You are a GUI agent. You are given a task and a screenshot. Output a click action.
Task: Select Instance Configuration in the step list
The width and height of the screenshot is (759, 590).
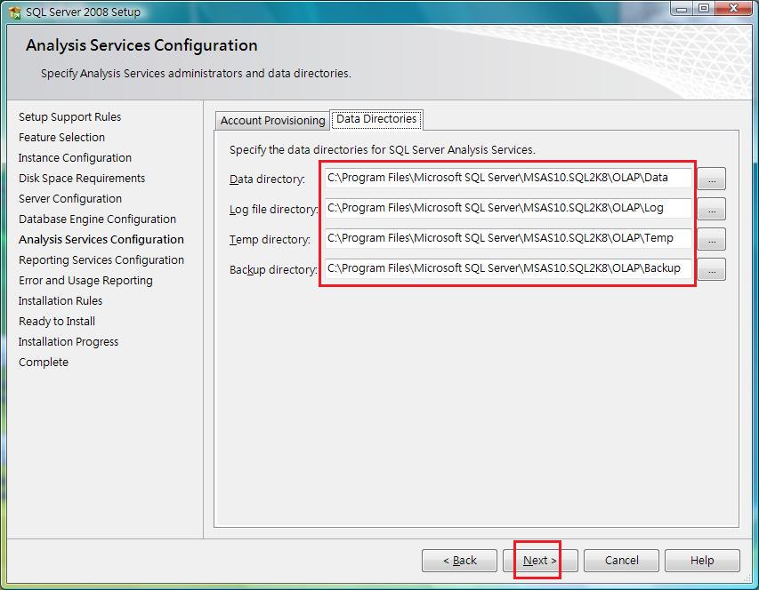[x=75, y=158]
